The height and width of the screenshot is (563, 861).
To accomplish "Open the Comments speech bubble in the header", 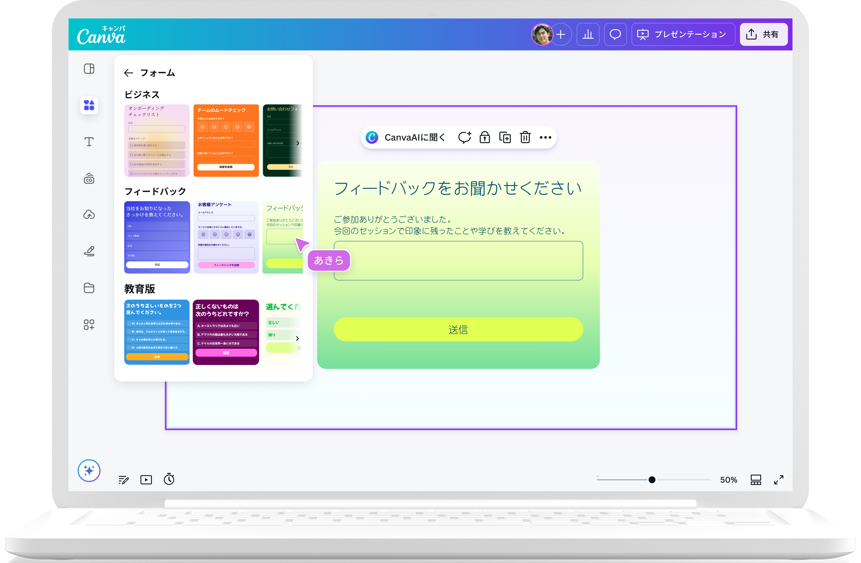I will [x=615, y=34].
